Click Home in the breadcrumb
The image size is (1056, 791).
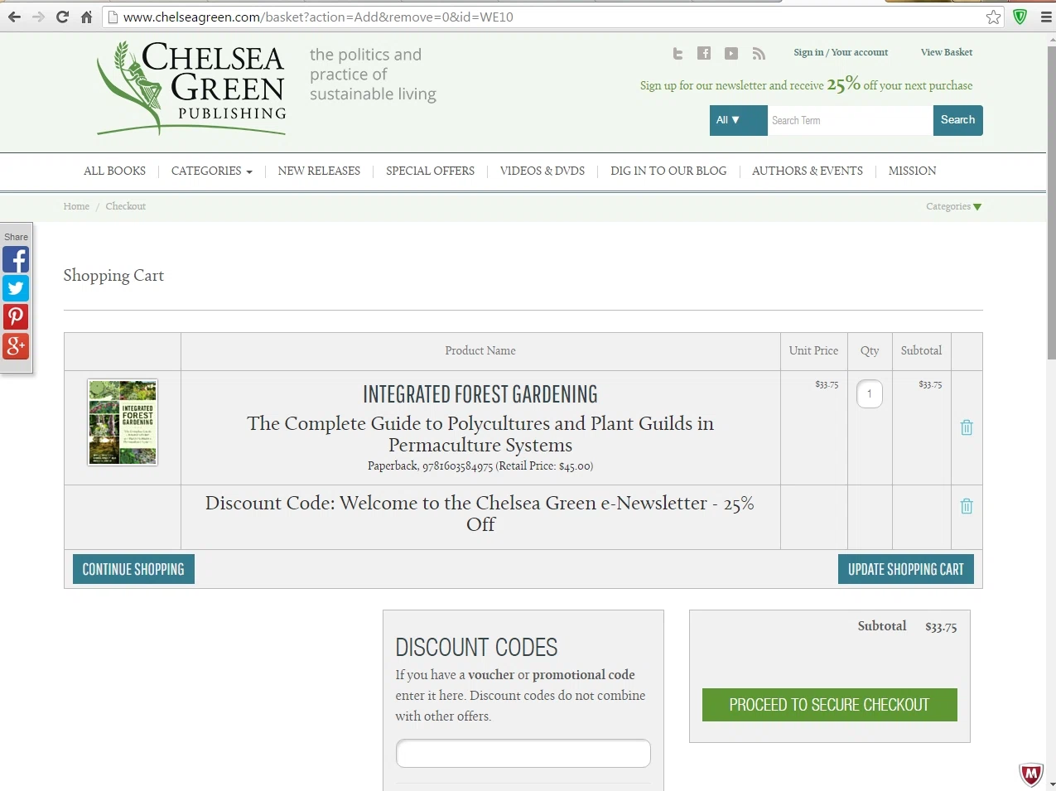click(76, 206)
